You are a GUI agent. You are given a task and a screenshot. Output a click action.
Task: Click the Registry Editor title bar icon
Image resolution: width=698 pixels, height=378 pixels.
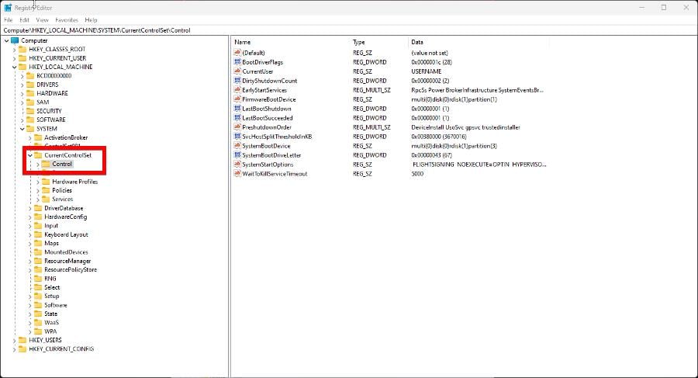point(8,8)
